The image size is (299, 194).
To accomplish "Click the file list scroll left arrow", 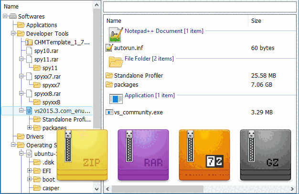I will pos(107,189).
